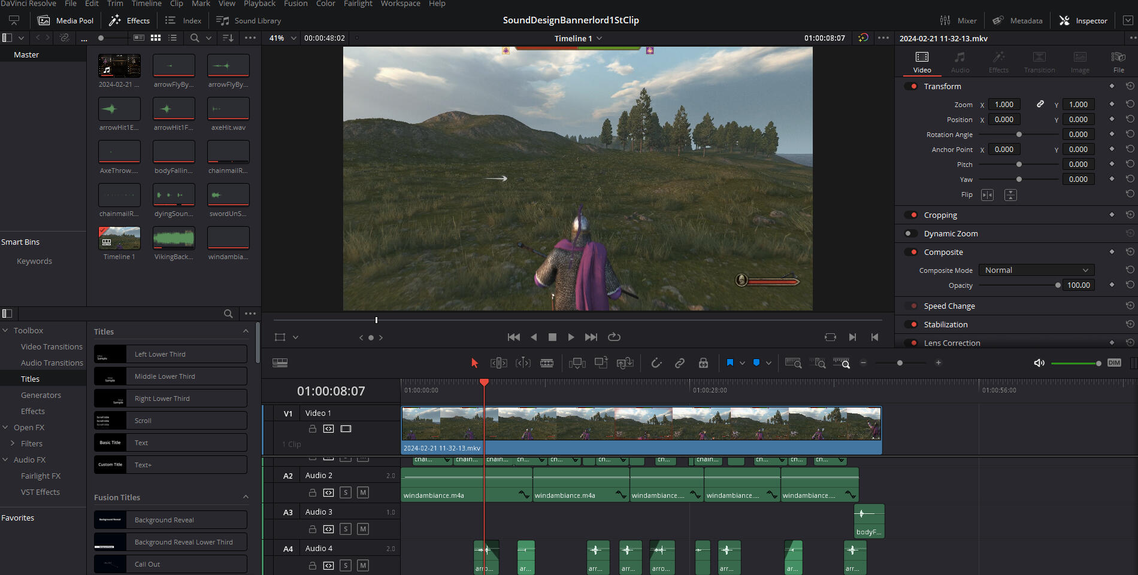Image resolution: width=1138 pixels, height=575 pixels.
Task: Adjust the timeline volume slider
Action: click(x=1076, y=363)
